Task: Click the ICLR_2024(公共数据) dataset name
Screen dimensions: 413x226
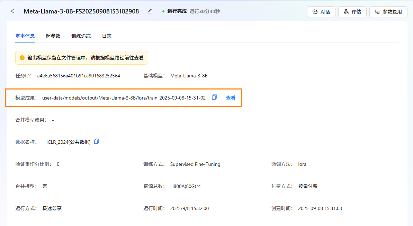Action: tap(69, 142)
